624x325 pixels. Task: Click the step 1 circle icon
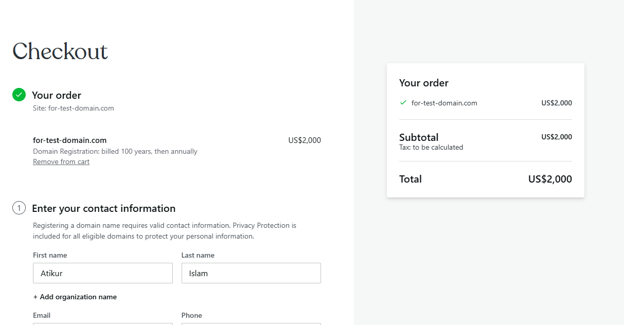point(19,208)
